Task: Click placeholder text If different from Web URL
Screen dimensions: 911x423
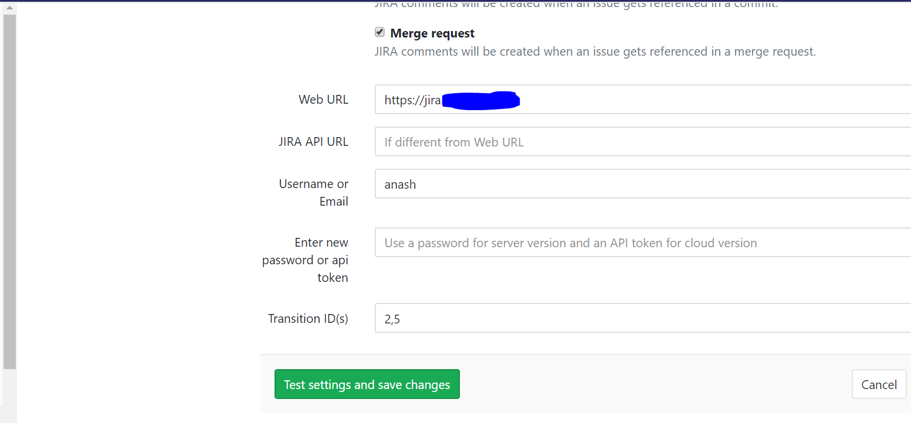Action: (x=453, y=142)
